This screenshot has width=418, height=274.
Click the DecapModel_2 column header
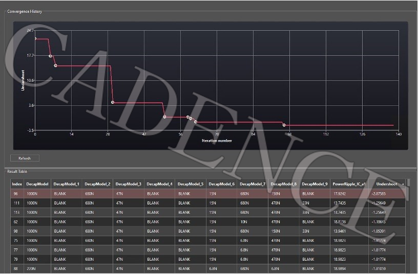97,184
